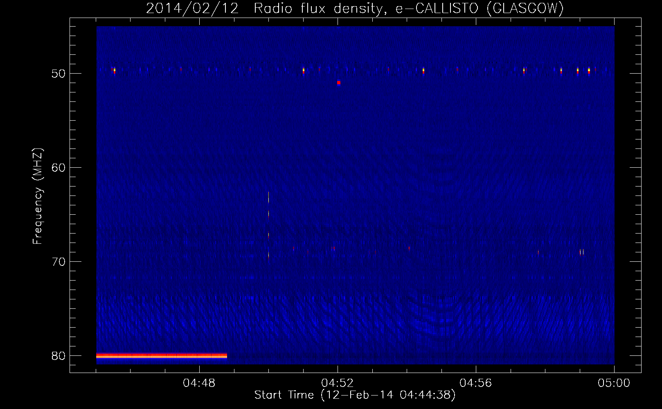Screen dimensions: 662x409
Task: Click the bright orange band at 80 MHz
Action: point(162,356)
